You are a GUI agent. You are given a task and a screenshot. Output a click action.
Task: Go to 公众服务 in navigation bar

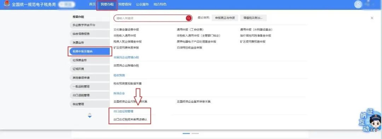tap(142, 4)
